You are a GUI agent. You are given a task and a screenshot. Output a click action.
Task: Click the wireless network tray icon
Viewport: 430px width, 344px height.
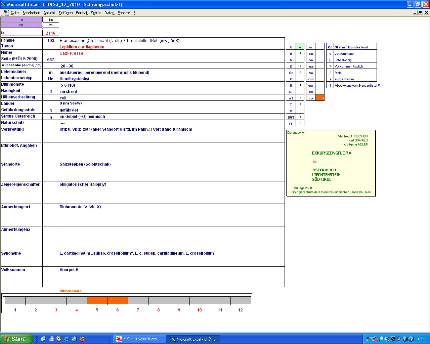coord(369,339)
